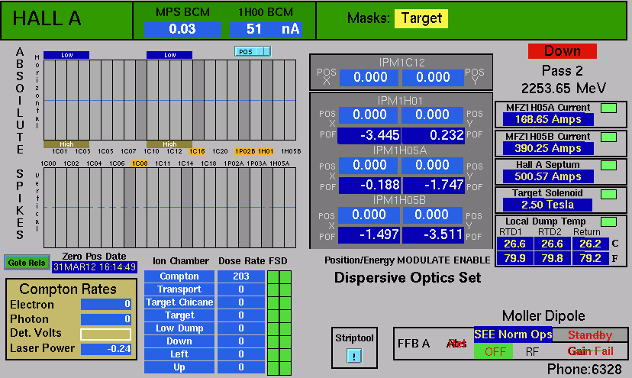This screenshot has height=378, width=632.
Task: Click the Target Chicane ion chamber label
Action: [179, 302]
